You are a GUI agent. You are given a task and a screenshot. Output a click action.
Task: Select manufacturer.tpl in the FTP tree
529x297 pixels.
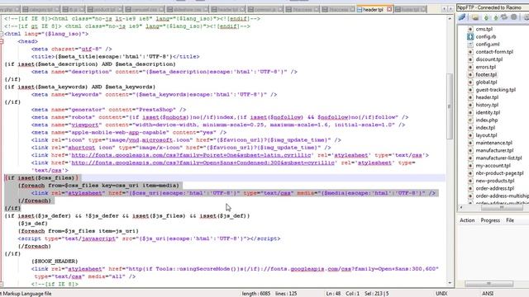point(494,150)
